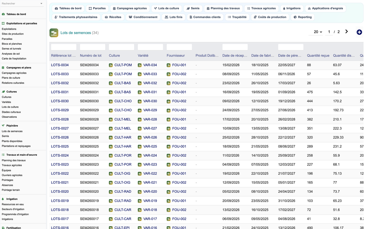Open Rotations culturales in sidebar
370x229 pixels.
pyautogui.click(x=13, y=83)
